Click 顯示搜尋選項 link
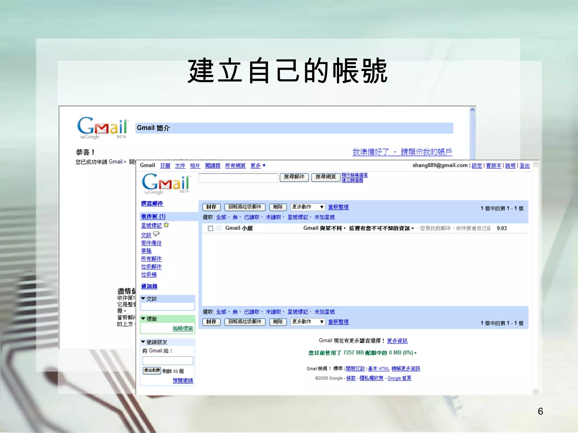Viewport: 578px width, 433px height. point(354,175)
